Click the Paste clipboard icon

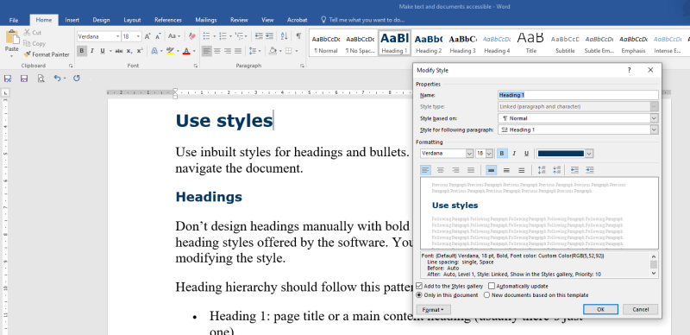[x=12, y=37]
